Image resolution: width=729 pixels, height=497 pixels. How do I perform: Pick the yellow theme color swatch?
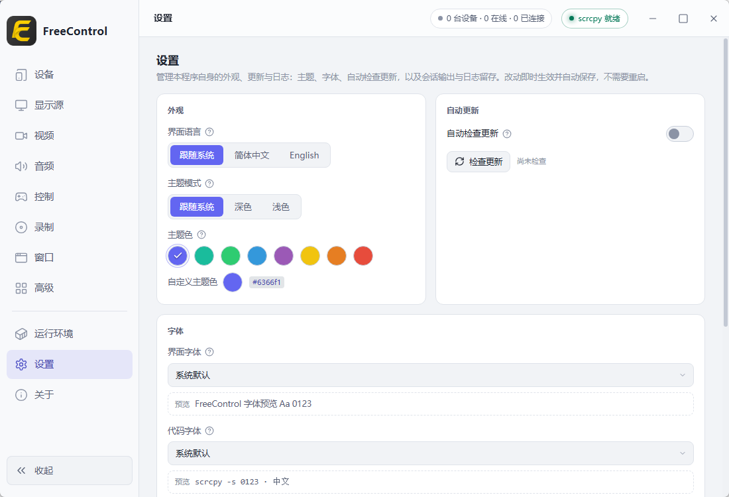click(x=310, y=256)
